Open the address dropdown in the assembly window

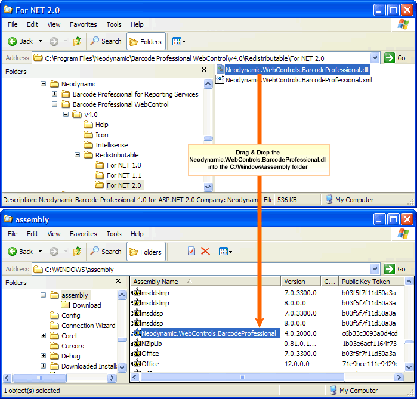pos(375,269)
